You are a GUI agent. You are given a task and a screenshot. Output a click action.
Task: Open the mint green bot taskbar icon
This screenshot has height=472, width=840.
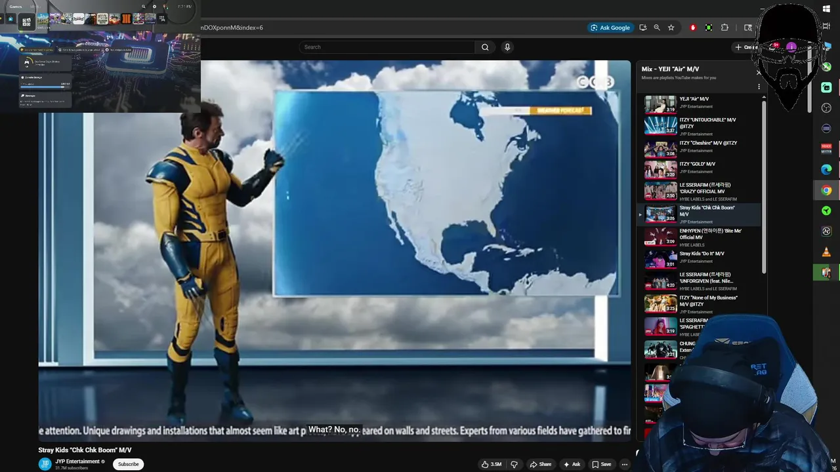(x=826, y=87)
